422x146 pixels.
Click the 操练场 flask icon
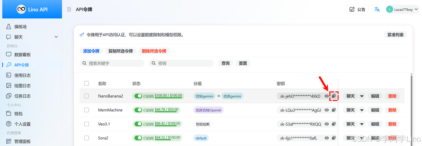(9, 27)
